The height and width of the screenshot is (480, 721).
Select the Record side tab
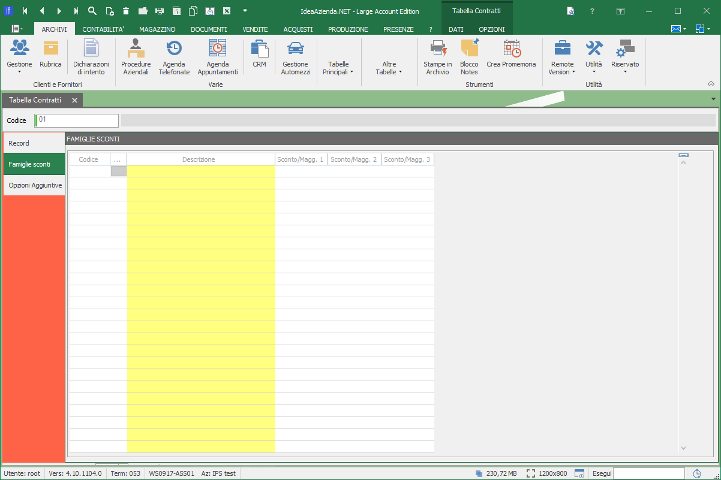point(34,143)
